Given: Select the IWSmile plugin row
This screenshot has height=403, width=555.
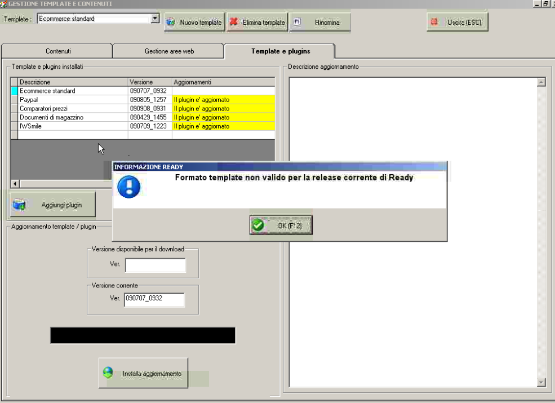Looking at the screenshot, I should (x=143, y=126).
